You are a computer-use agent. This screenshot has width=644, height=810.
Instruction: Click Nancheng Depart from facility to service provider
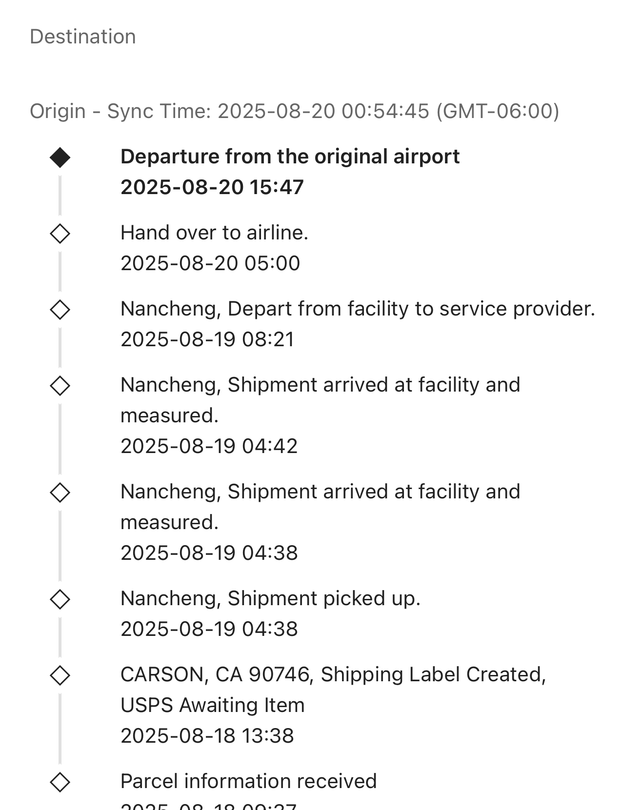point(358,309)
